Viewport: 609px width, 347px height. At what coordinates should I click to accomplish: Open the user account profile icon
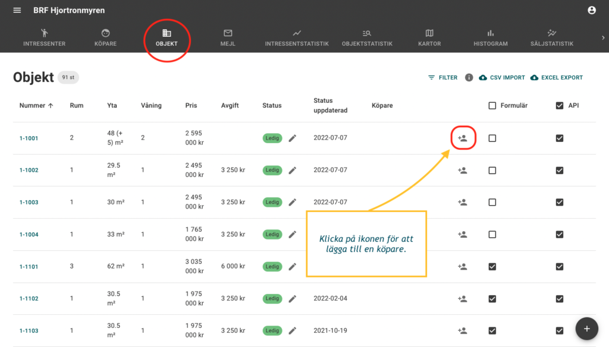click(591, 10)
